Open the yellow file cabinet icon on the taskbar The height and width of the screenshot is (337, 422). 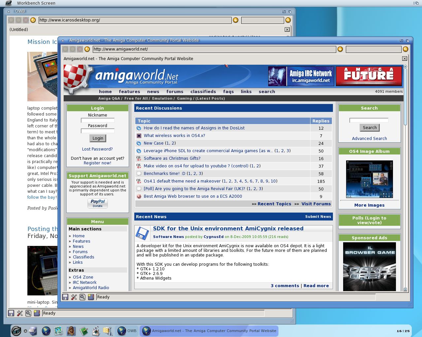click(x=108, y=330)
